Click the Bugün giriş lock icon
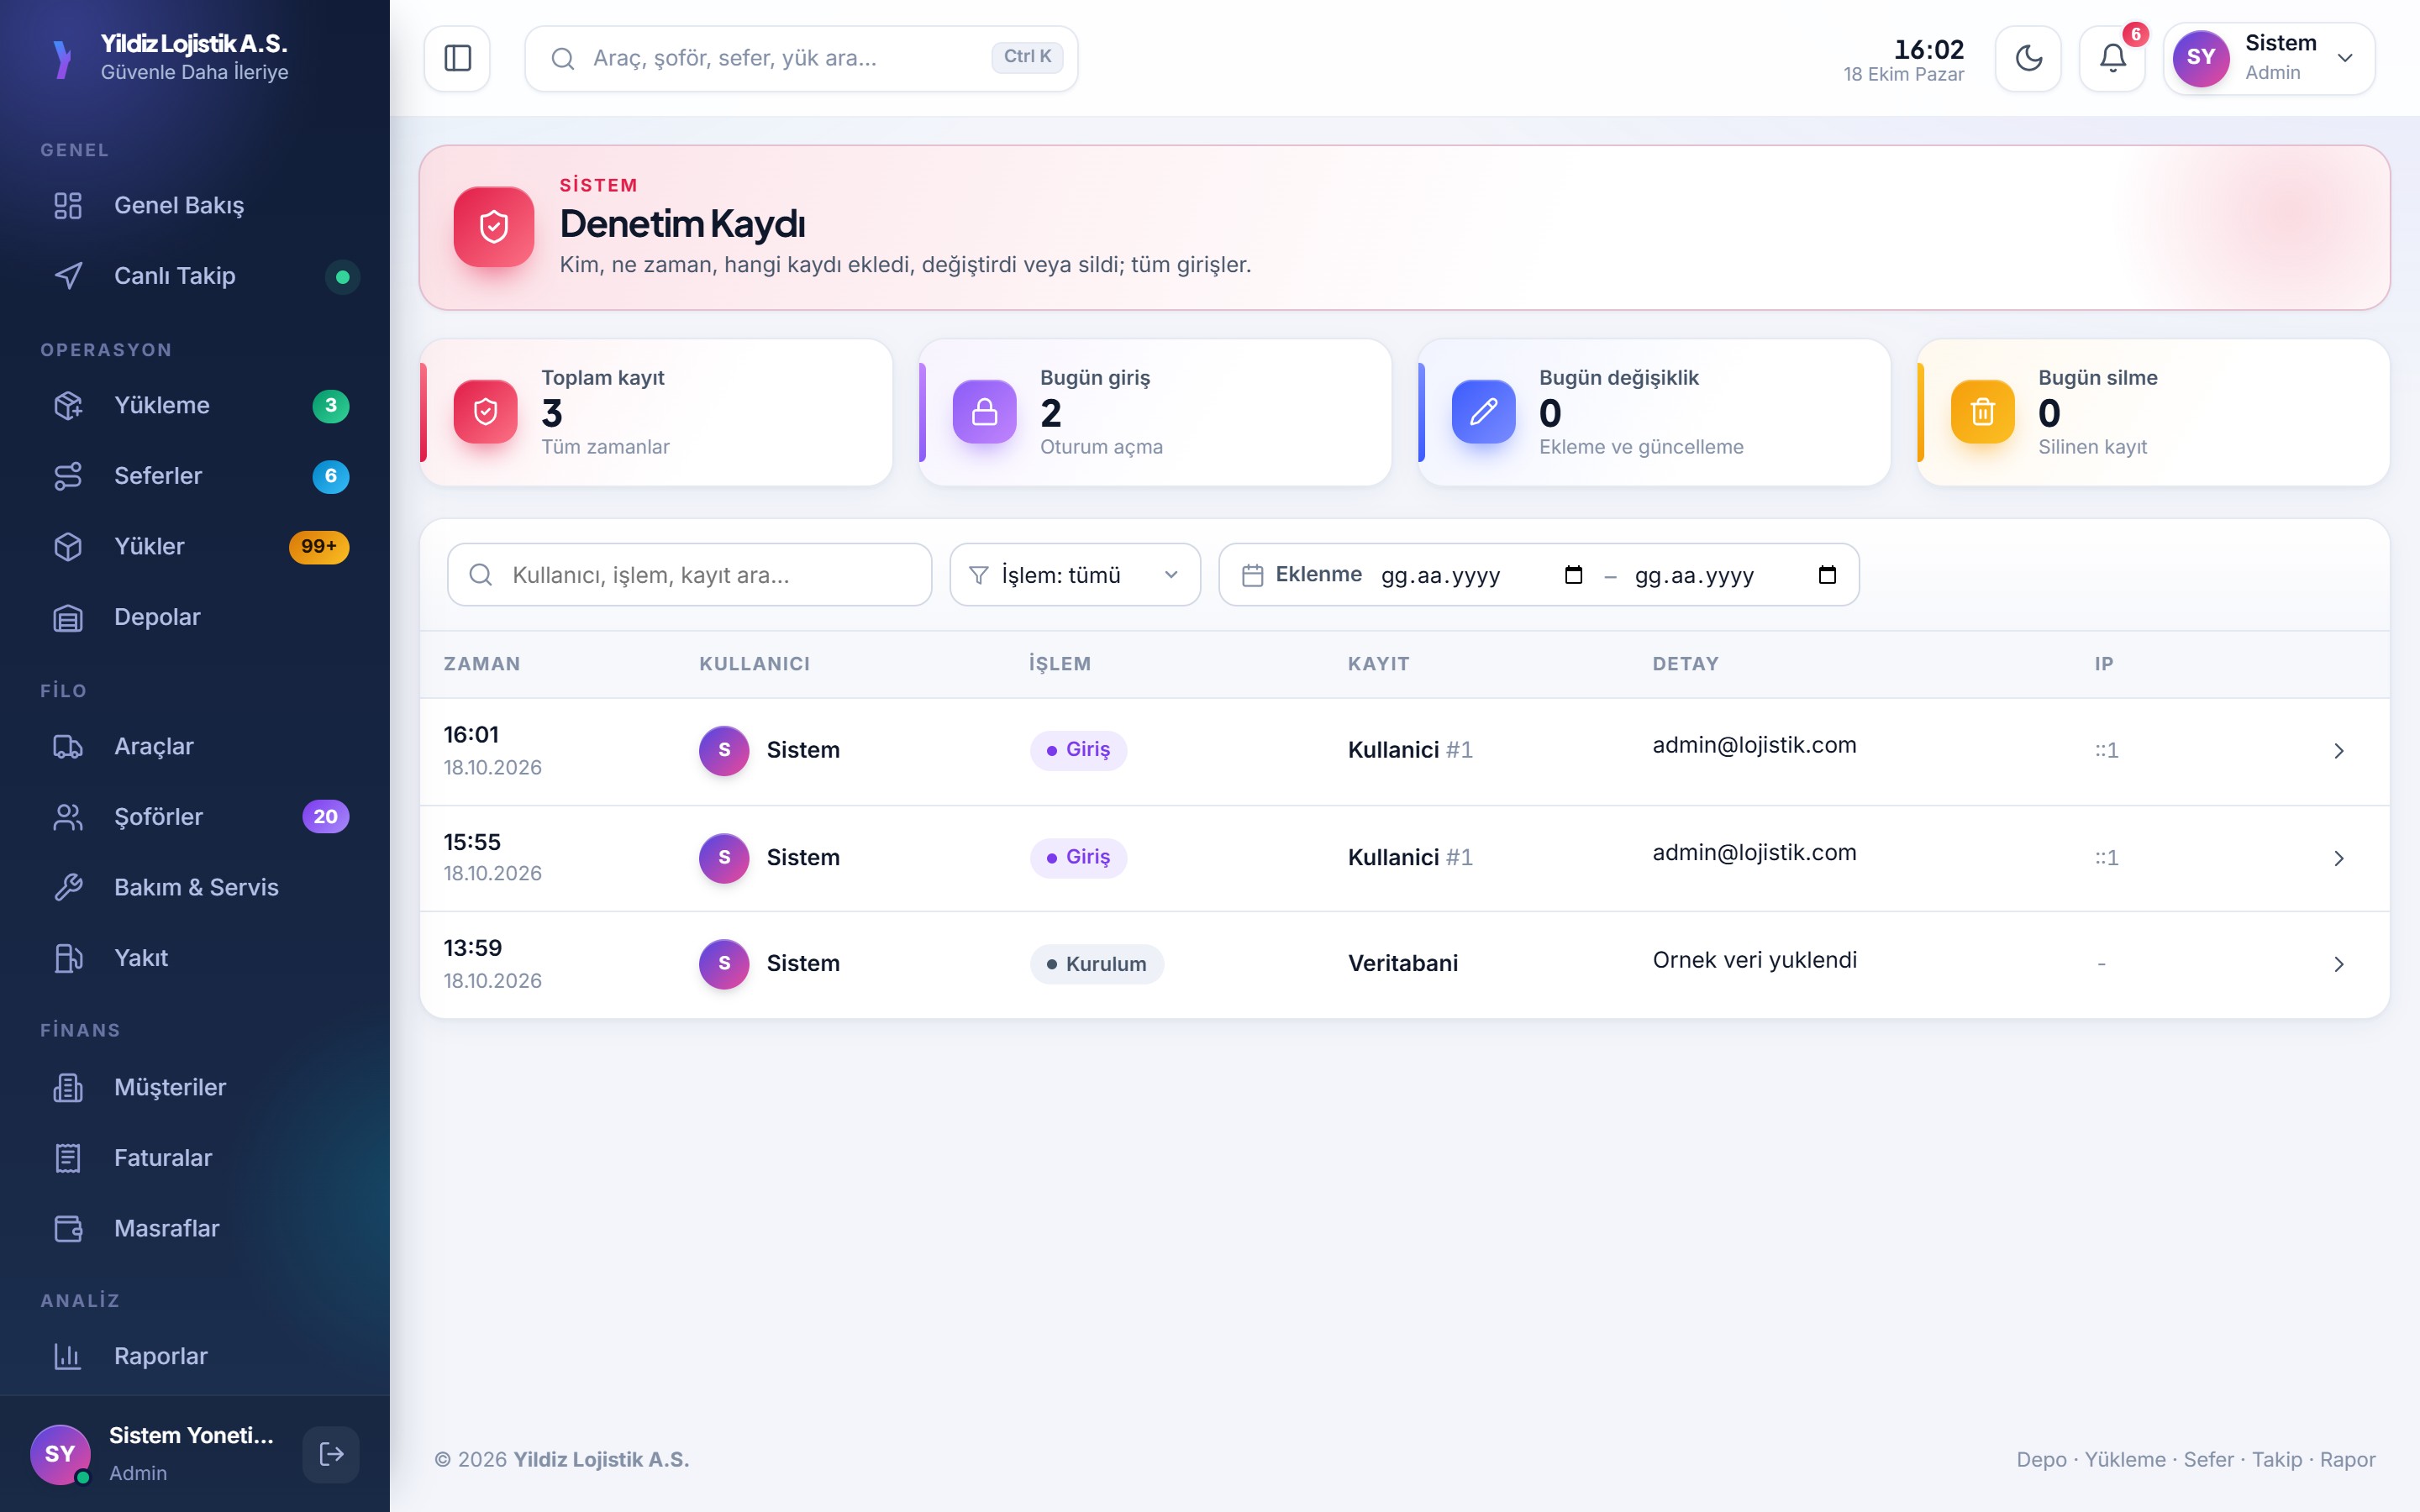This screenshot has height=1512, width=2420. coord(984,412)
